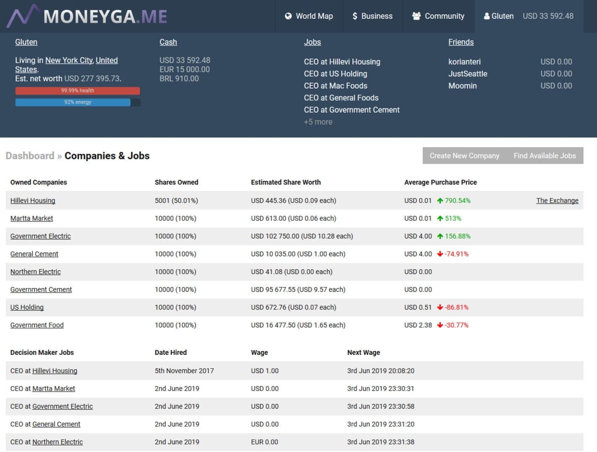Image resolution: width=597 pixels, height=452 pixels.
Task: Click the BRL 910.00 cash balance
Action: (179, 79)
